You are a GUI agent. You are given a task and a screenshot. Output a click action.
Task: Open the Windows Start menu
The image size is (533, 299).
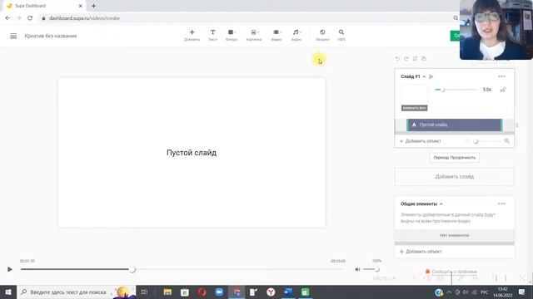coord(8,292)
